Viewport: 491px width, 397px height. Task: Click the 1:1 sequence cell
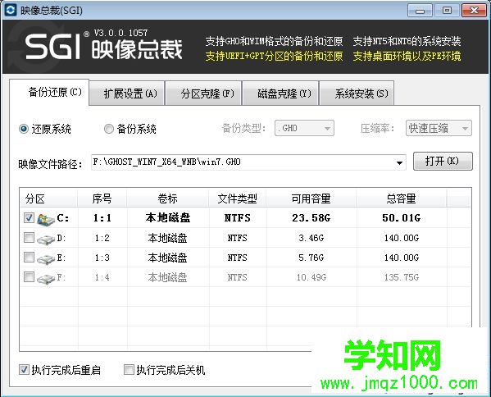point(102,217)
